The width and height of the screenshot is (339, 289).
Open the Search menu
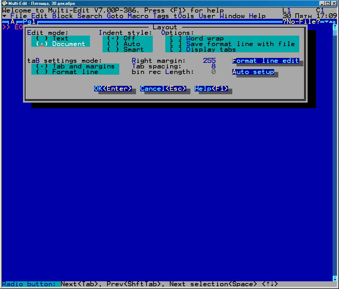(90, 16)
